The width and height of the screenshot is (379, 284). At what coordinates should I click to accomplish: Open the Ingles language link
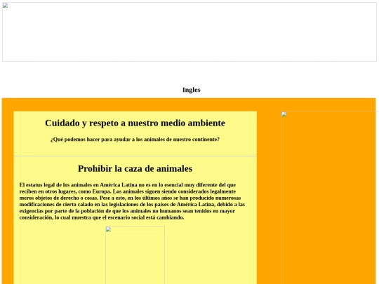pos(191,90)
